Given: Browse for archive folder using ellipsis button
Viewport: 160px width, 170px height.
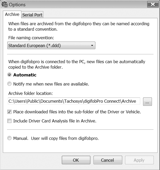Looking at the screenshot, I should 147,102.
